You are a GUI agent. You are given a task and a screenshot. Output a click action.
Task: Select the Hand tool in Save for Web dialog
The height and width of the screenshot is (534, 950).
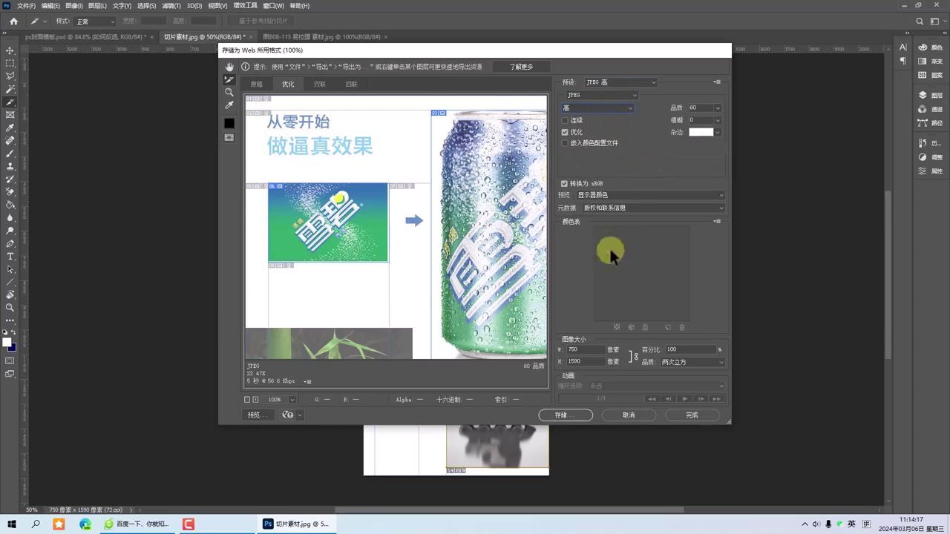click(229, 67)
